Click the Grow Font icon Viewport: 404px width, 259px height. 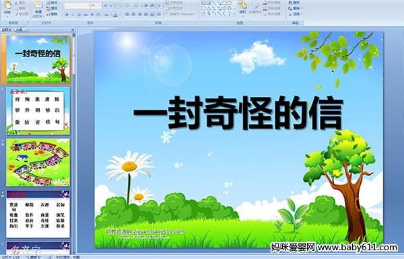pos(106,5)
